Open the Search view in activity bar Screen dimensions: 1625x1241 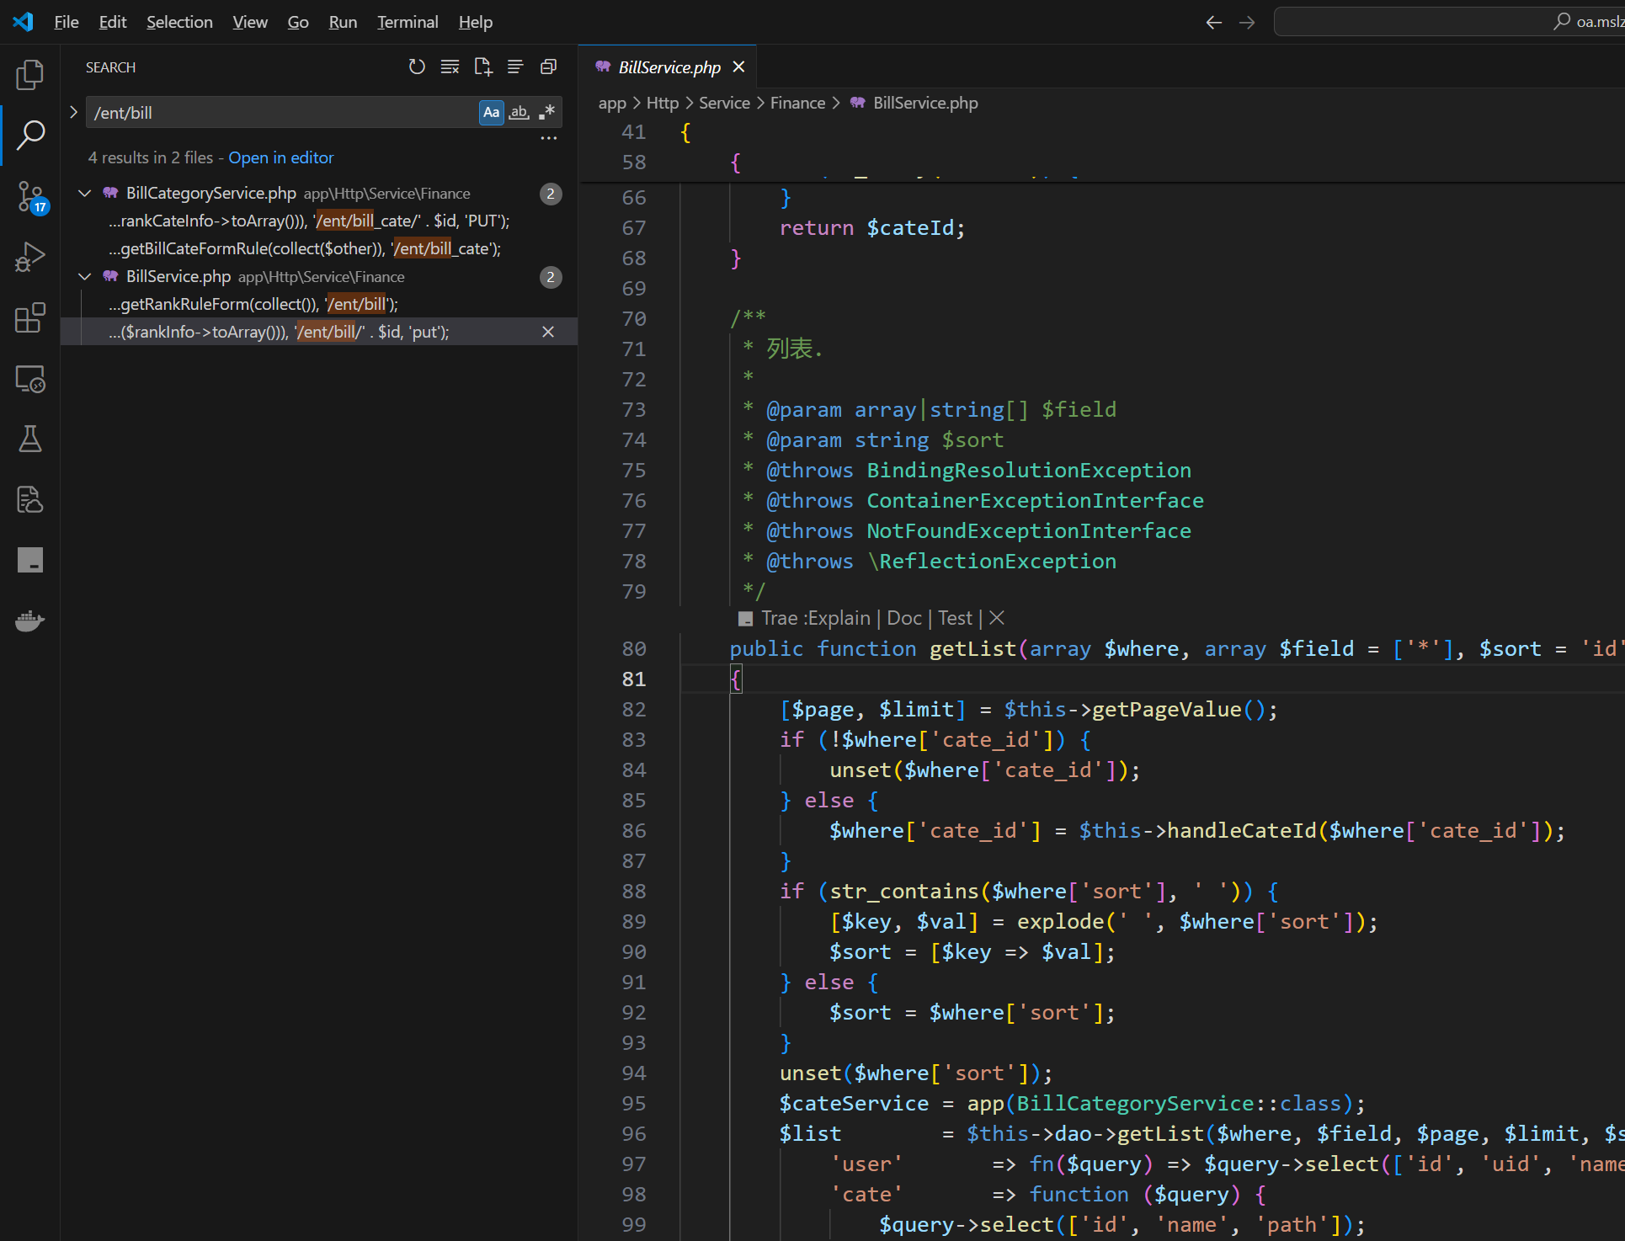[x=29, y=135]
